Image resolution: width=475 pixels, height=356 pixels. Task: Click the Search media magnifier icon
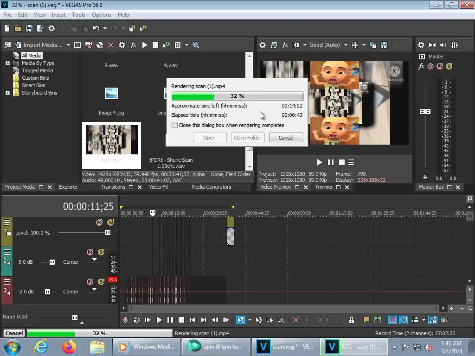(196, 45)
